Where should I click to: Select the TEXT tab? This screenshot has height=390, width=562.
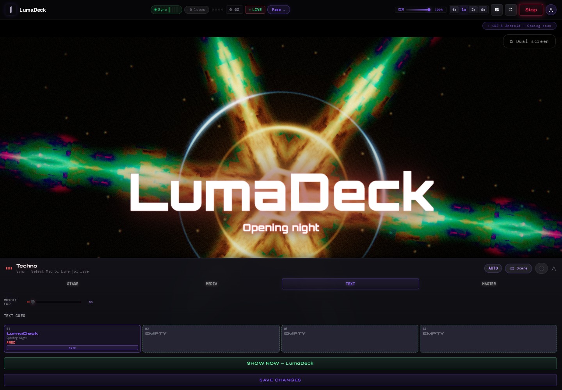pyautogui.click(x=350, y=284)
